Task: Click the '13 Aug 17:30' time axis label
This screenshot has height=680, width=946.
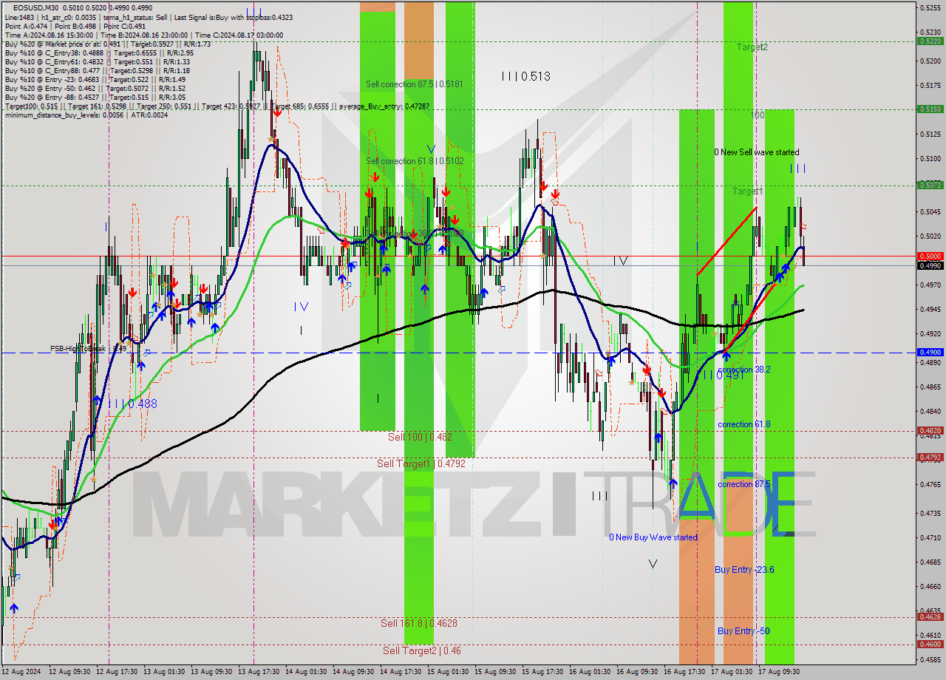Action: [259, 672]
